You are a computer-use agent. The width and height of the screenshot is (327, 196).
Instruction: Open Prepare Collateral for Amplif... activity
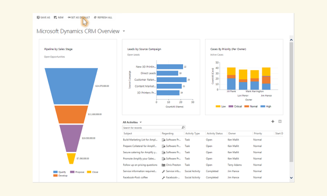[x=140, y=146]
